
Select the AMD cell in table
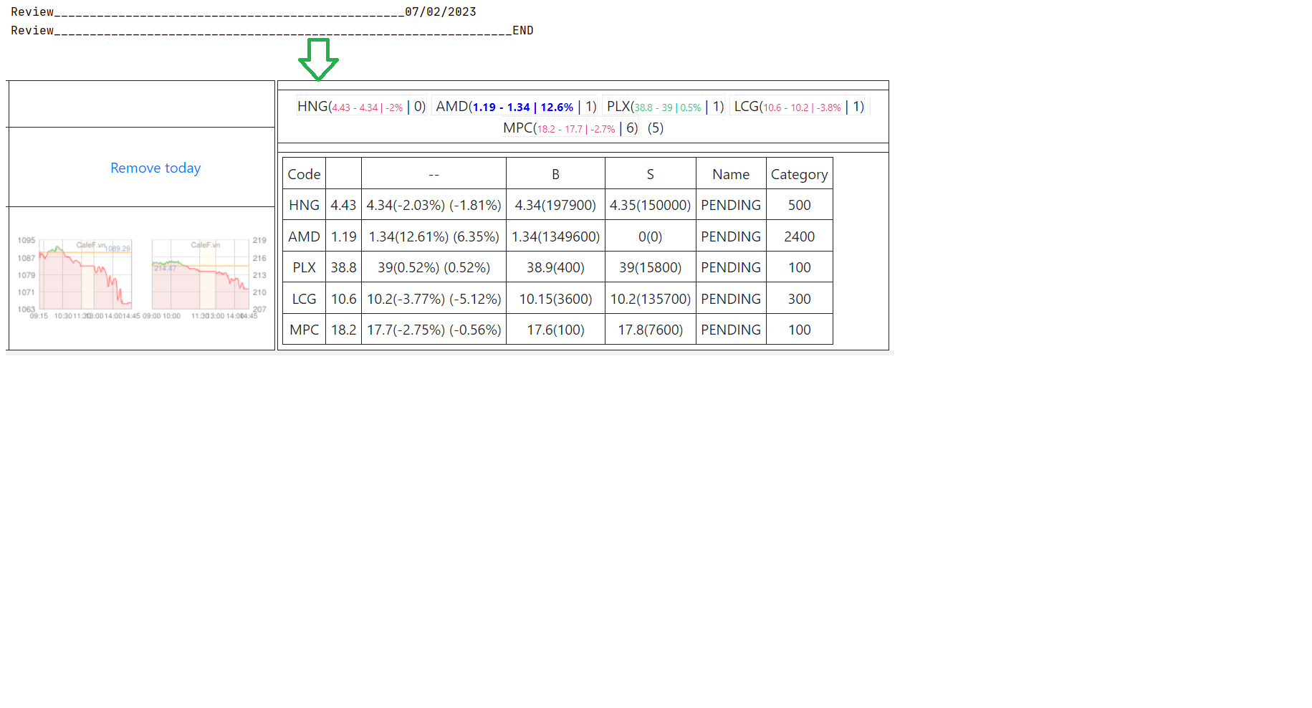[x=304, y=236]
